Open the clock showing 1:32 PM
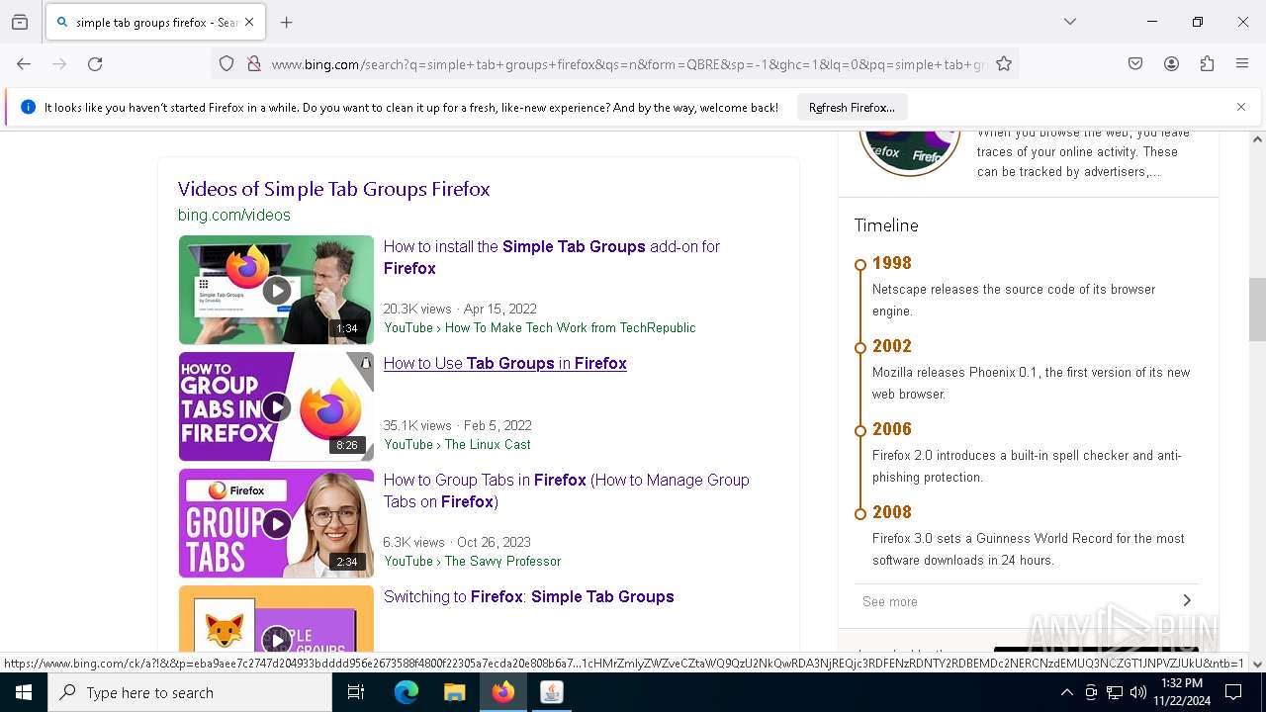The height and width of the screenshot is (712, 1266). (x=1181, y=692)
